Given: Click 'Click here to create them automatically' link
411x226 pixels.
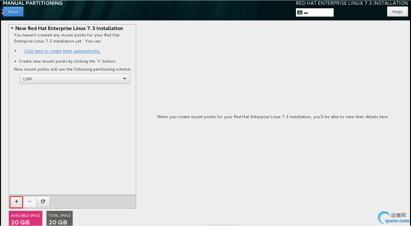Looking at the screenshot, I should (x=63, y=51).
